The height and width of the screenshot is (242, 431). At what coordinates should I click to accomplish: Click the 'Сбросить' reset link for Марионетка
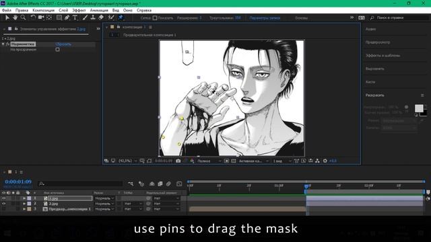click(63, 44)
